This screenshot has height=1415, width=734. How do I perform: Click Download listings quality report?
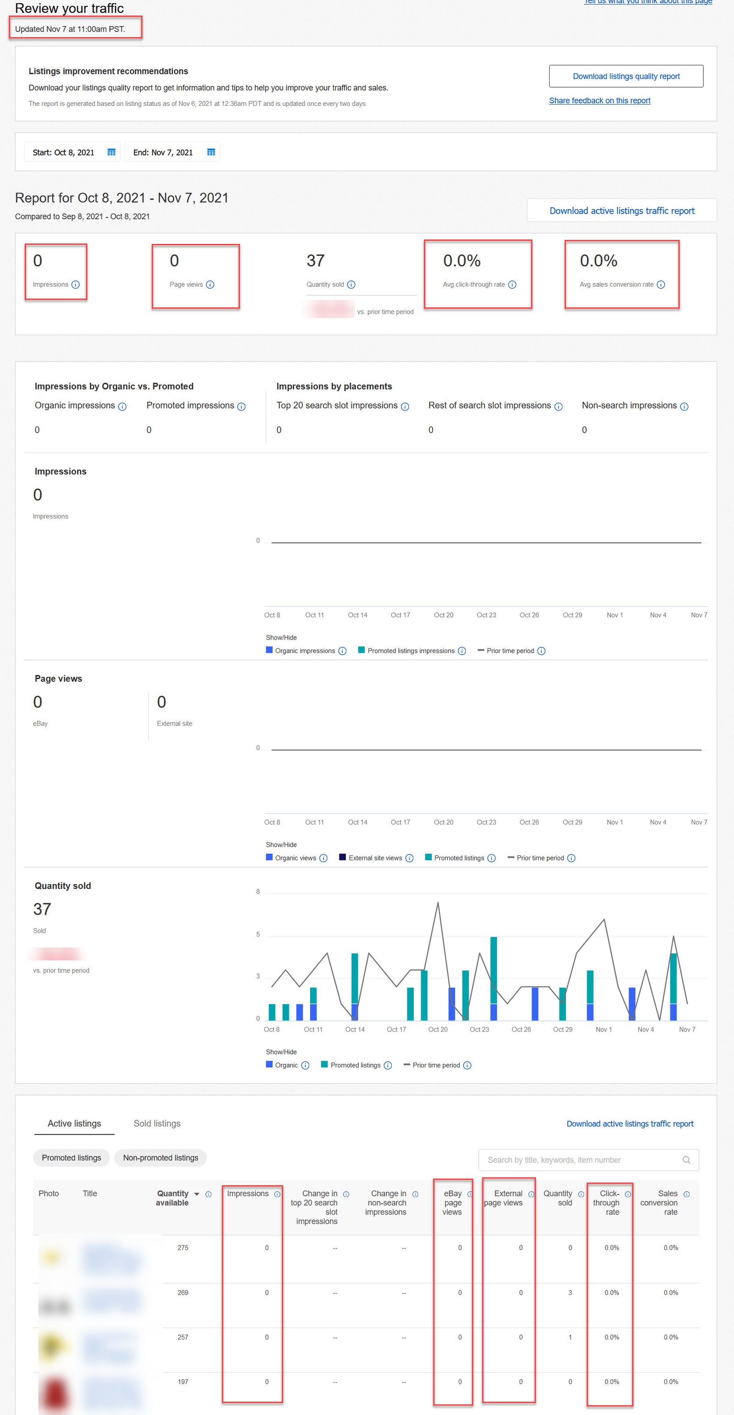click(626, 76)
